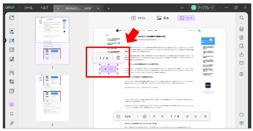Open the Organize Pages tool
The width and height of the screenshot is (253, 131).
12,73
